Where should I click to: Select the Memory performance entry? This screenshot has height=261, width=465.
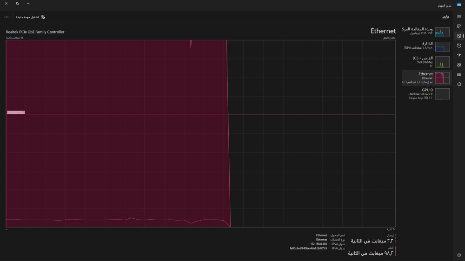click(427, 46)
